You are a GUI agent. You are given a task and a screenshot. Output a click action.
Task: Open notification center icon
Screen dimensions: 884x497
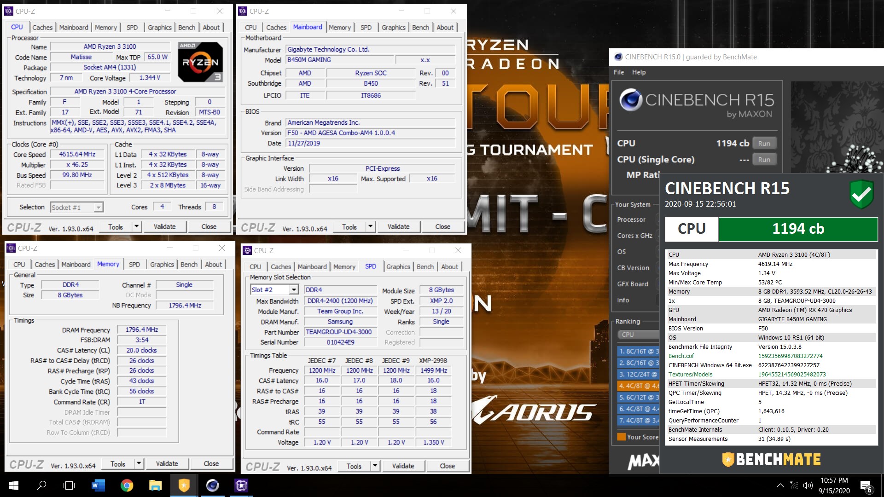coord(866,486)
